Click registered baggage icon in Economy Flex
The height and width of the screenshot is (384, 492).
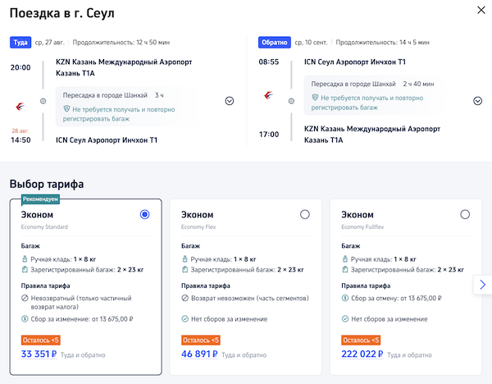(x=184, y=270)
